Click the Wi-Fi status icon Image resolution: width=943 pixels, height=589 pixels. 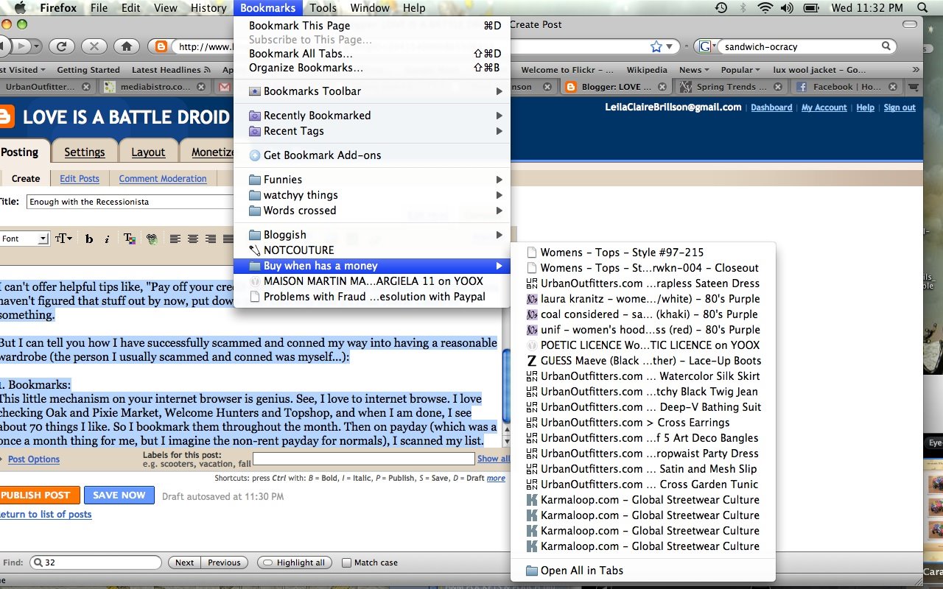click(765, 8)
